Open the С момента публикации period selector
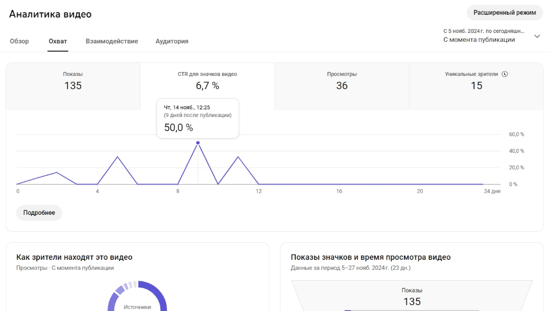This screenshot has height=311, width=551. [491, 35]
